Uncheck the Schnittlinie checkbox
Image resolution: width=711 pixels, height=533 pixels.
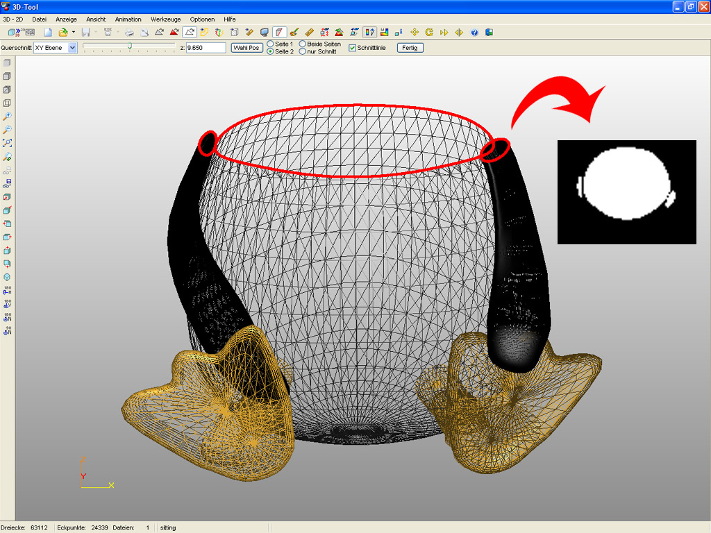click(x=352, y=48)
